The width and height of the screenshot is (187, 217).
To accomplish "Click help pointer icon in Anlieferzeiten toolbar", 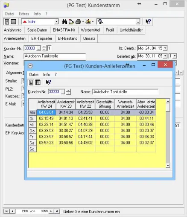I will 49,82.
